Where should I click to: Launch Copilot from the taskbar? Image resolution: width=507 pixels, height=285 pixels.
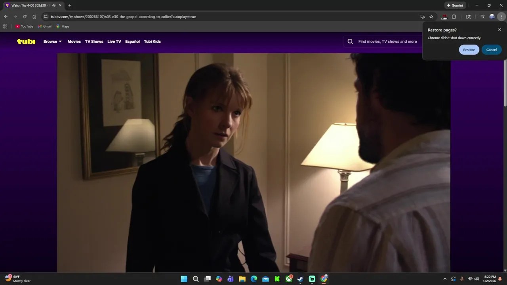[219, 279]
